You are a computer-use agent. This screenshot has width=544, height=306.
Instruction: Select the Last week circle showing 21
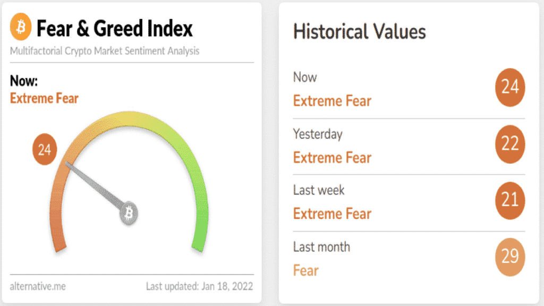tap(509, 200)
